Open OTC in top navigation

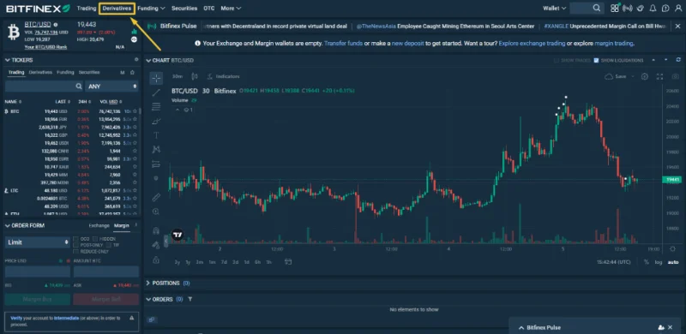(209, 9)
